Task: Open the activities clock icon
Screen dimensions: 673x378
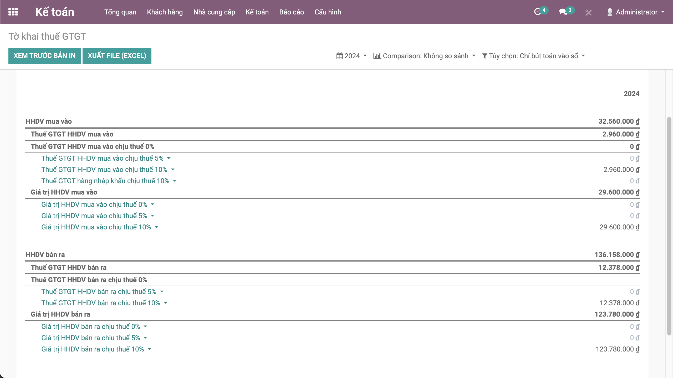Action: click(x=537, y=12)
